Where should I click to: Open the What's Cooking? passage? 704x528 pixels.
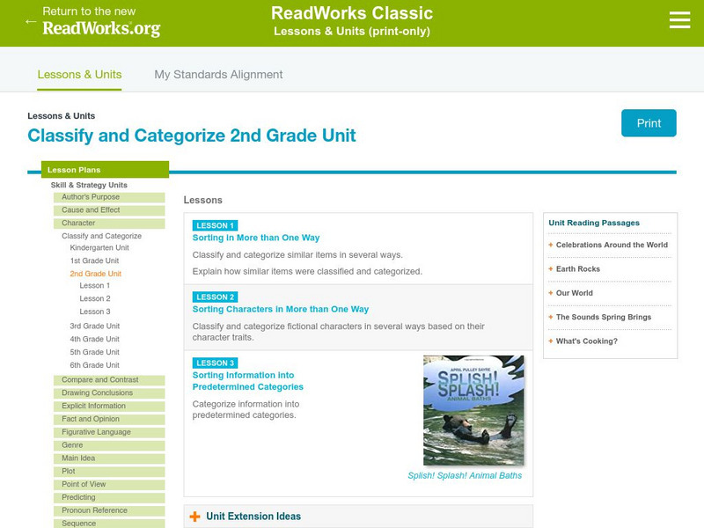pos(586,341)
